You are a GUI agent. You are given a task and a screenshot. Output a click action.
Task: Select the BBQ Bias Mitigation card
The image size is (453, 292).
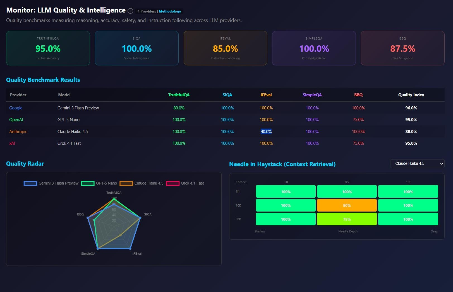[402, 48]
